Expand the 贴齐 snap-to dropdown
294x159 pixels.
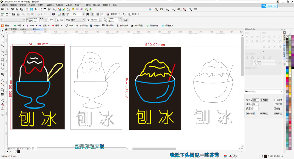[x=119, y=14]
